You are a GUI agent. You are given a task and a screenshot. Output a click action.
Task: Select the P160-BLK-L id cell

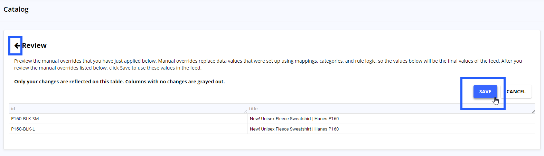[x=128, y=129]
